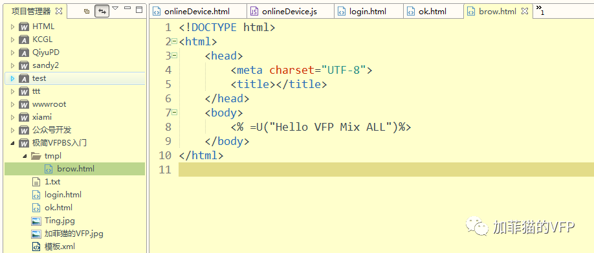Expand the HTML project

(12, 27)
